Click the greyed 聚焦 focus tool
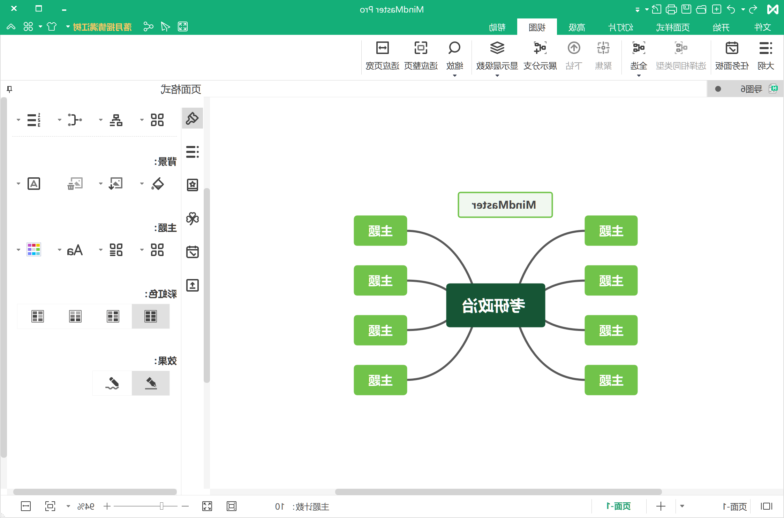 pyautogui.click(x=603, y=56)
